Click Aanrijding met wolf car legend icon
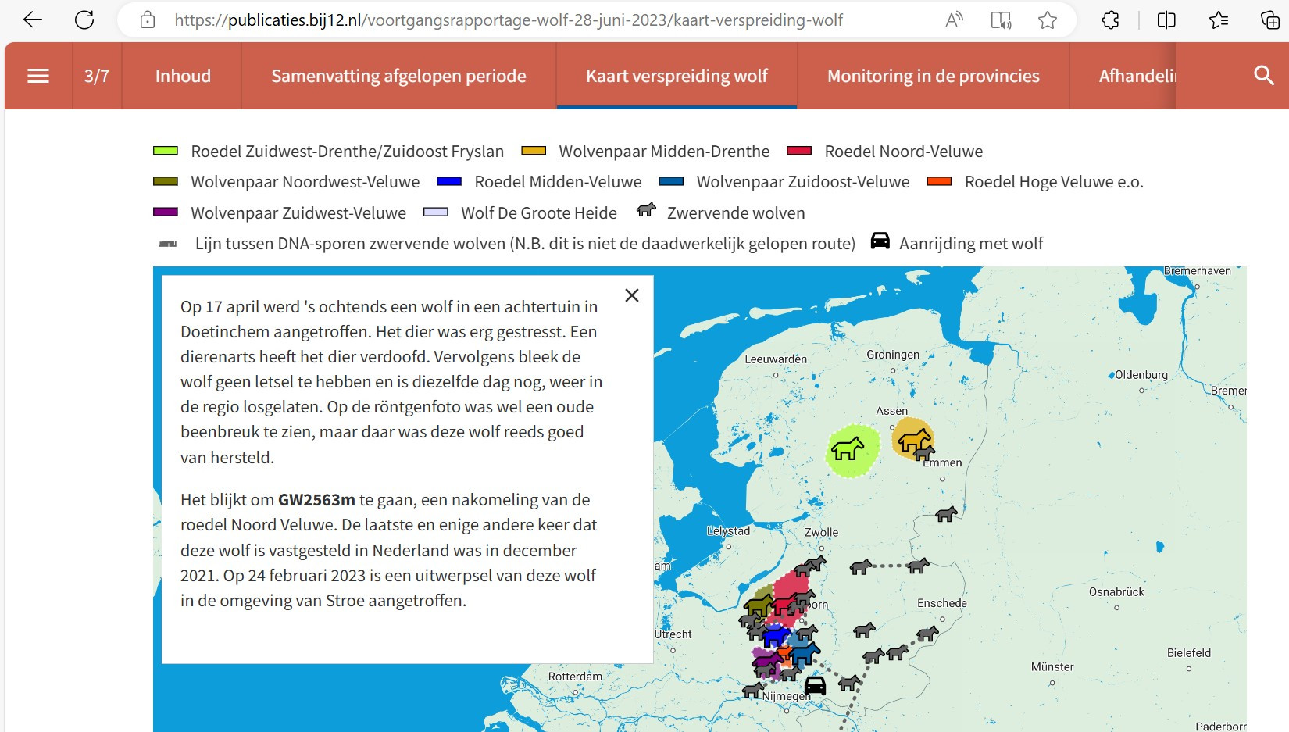The height and width of the screenshot is (732, 1289). 880,241
